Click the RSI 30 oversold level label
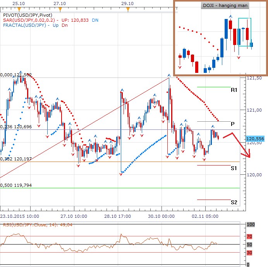The height and width of the screenshot is (267, 268). (250, 253)
